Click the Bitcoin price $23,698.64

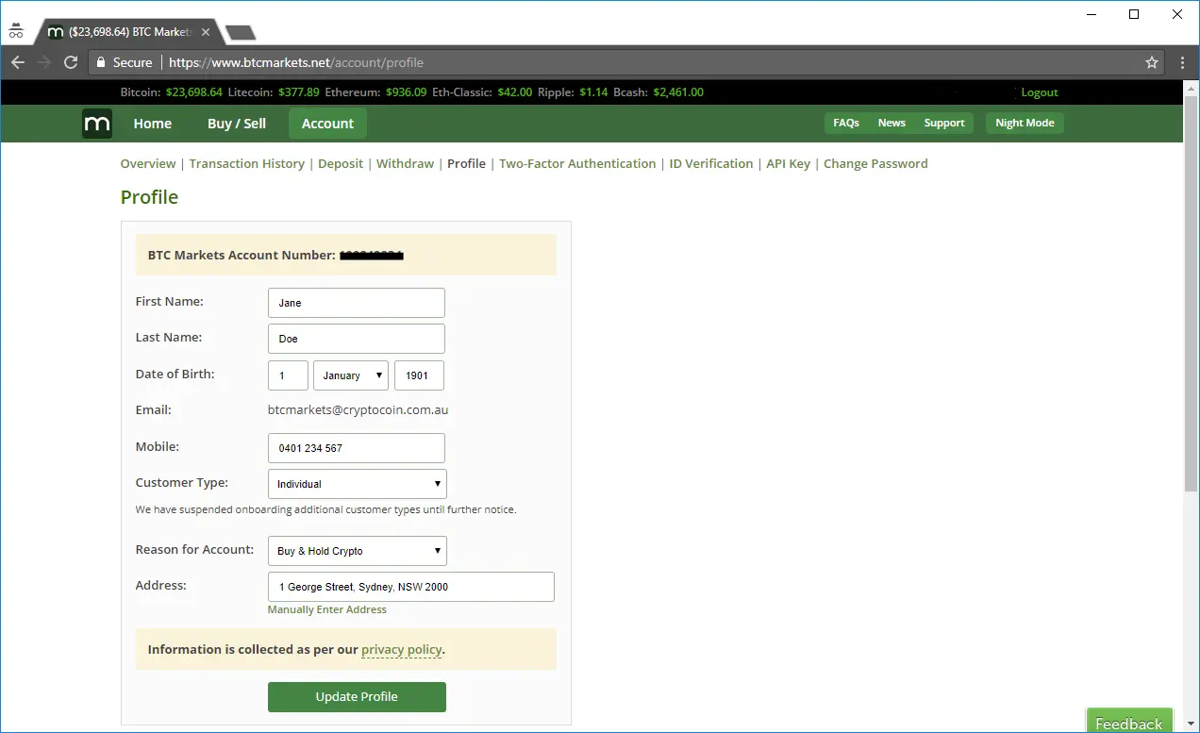tap(194, 92)
